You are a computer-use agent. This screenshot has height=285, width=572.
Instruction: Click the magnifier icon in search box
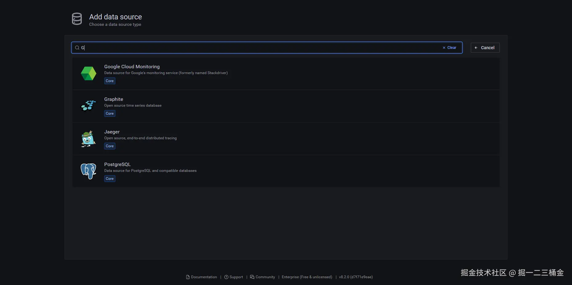(77, 48)
